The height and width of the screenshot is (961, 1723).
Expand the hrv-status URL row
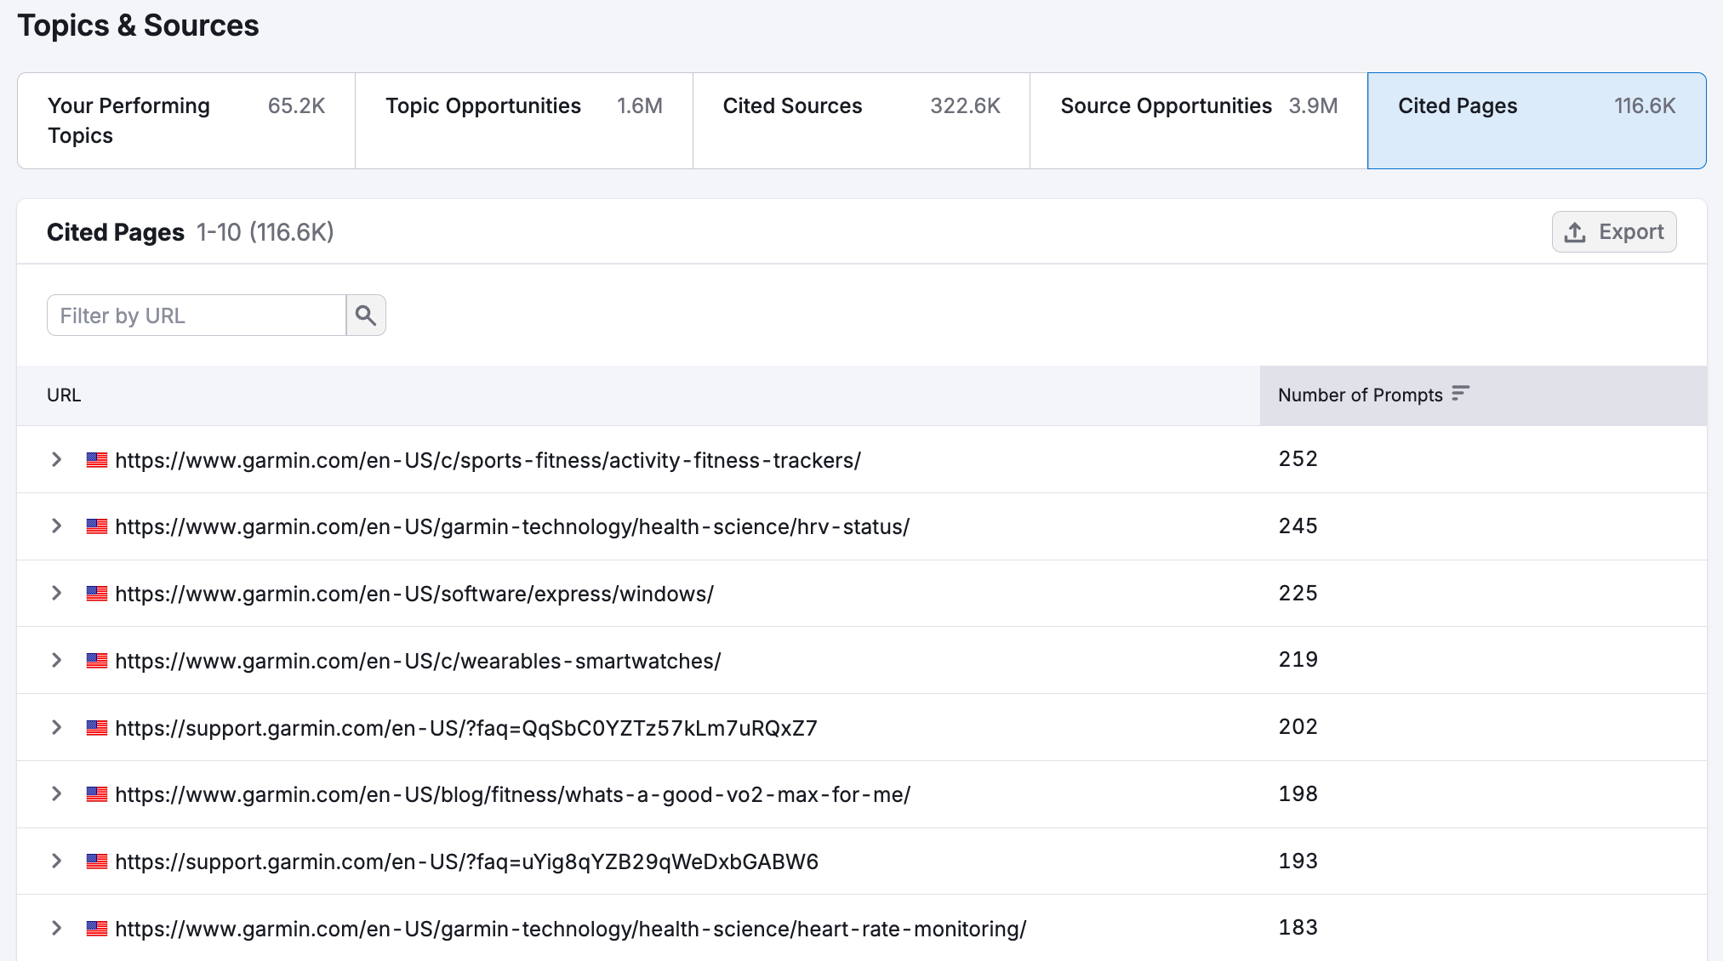(57, 526)
